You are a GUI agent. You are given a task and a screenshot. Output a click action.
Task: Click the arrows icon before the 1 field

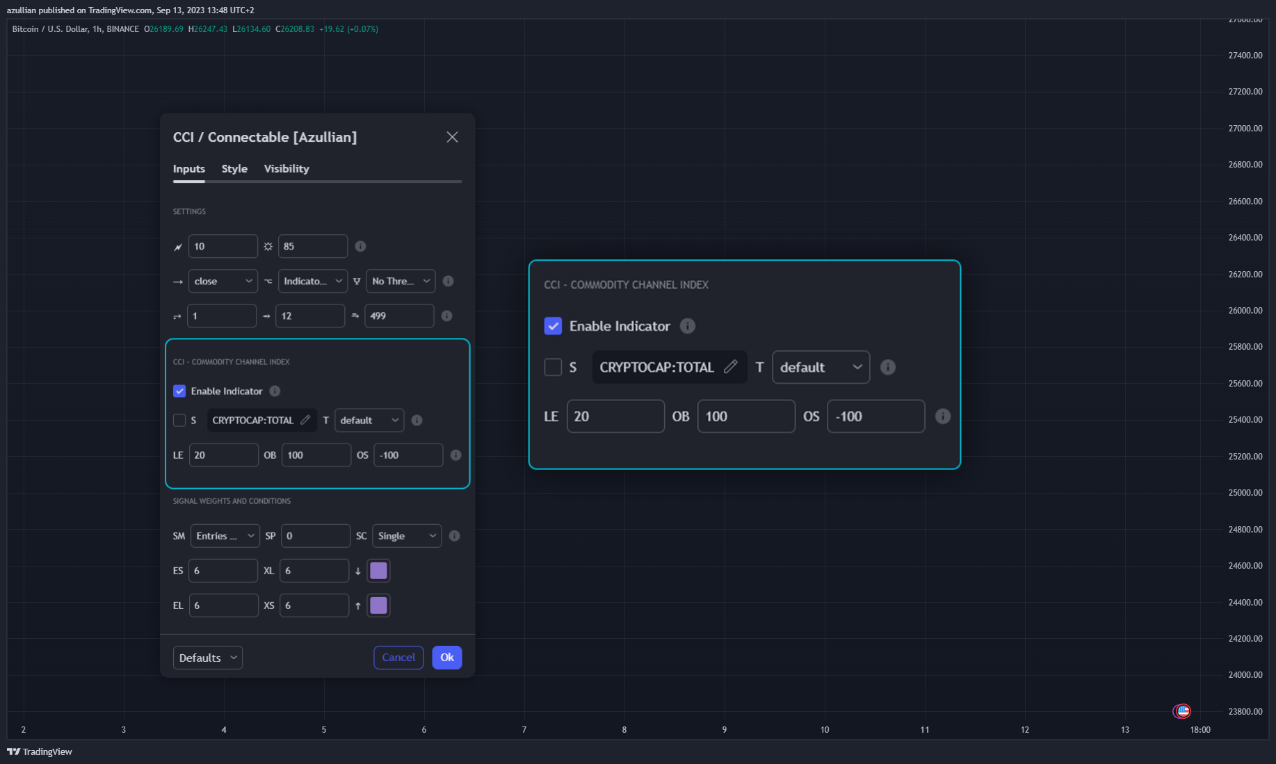point(177,316)
